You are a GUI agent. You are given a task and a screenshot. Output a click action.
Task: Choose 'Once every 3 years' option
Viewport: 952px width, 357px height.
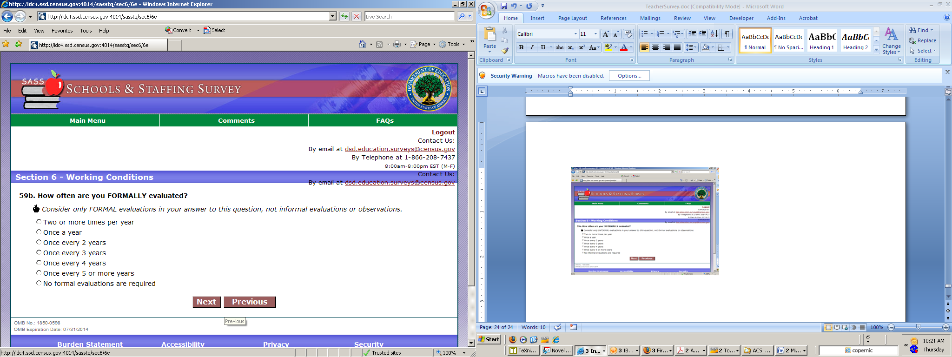[39, 252]
